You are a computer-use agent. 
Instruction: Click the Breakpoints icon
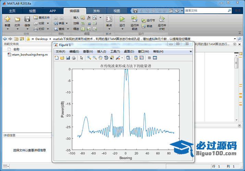109,19
